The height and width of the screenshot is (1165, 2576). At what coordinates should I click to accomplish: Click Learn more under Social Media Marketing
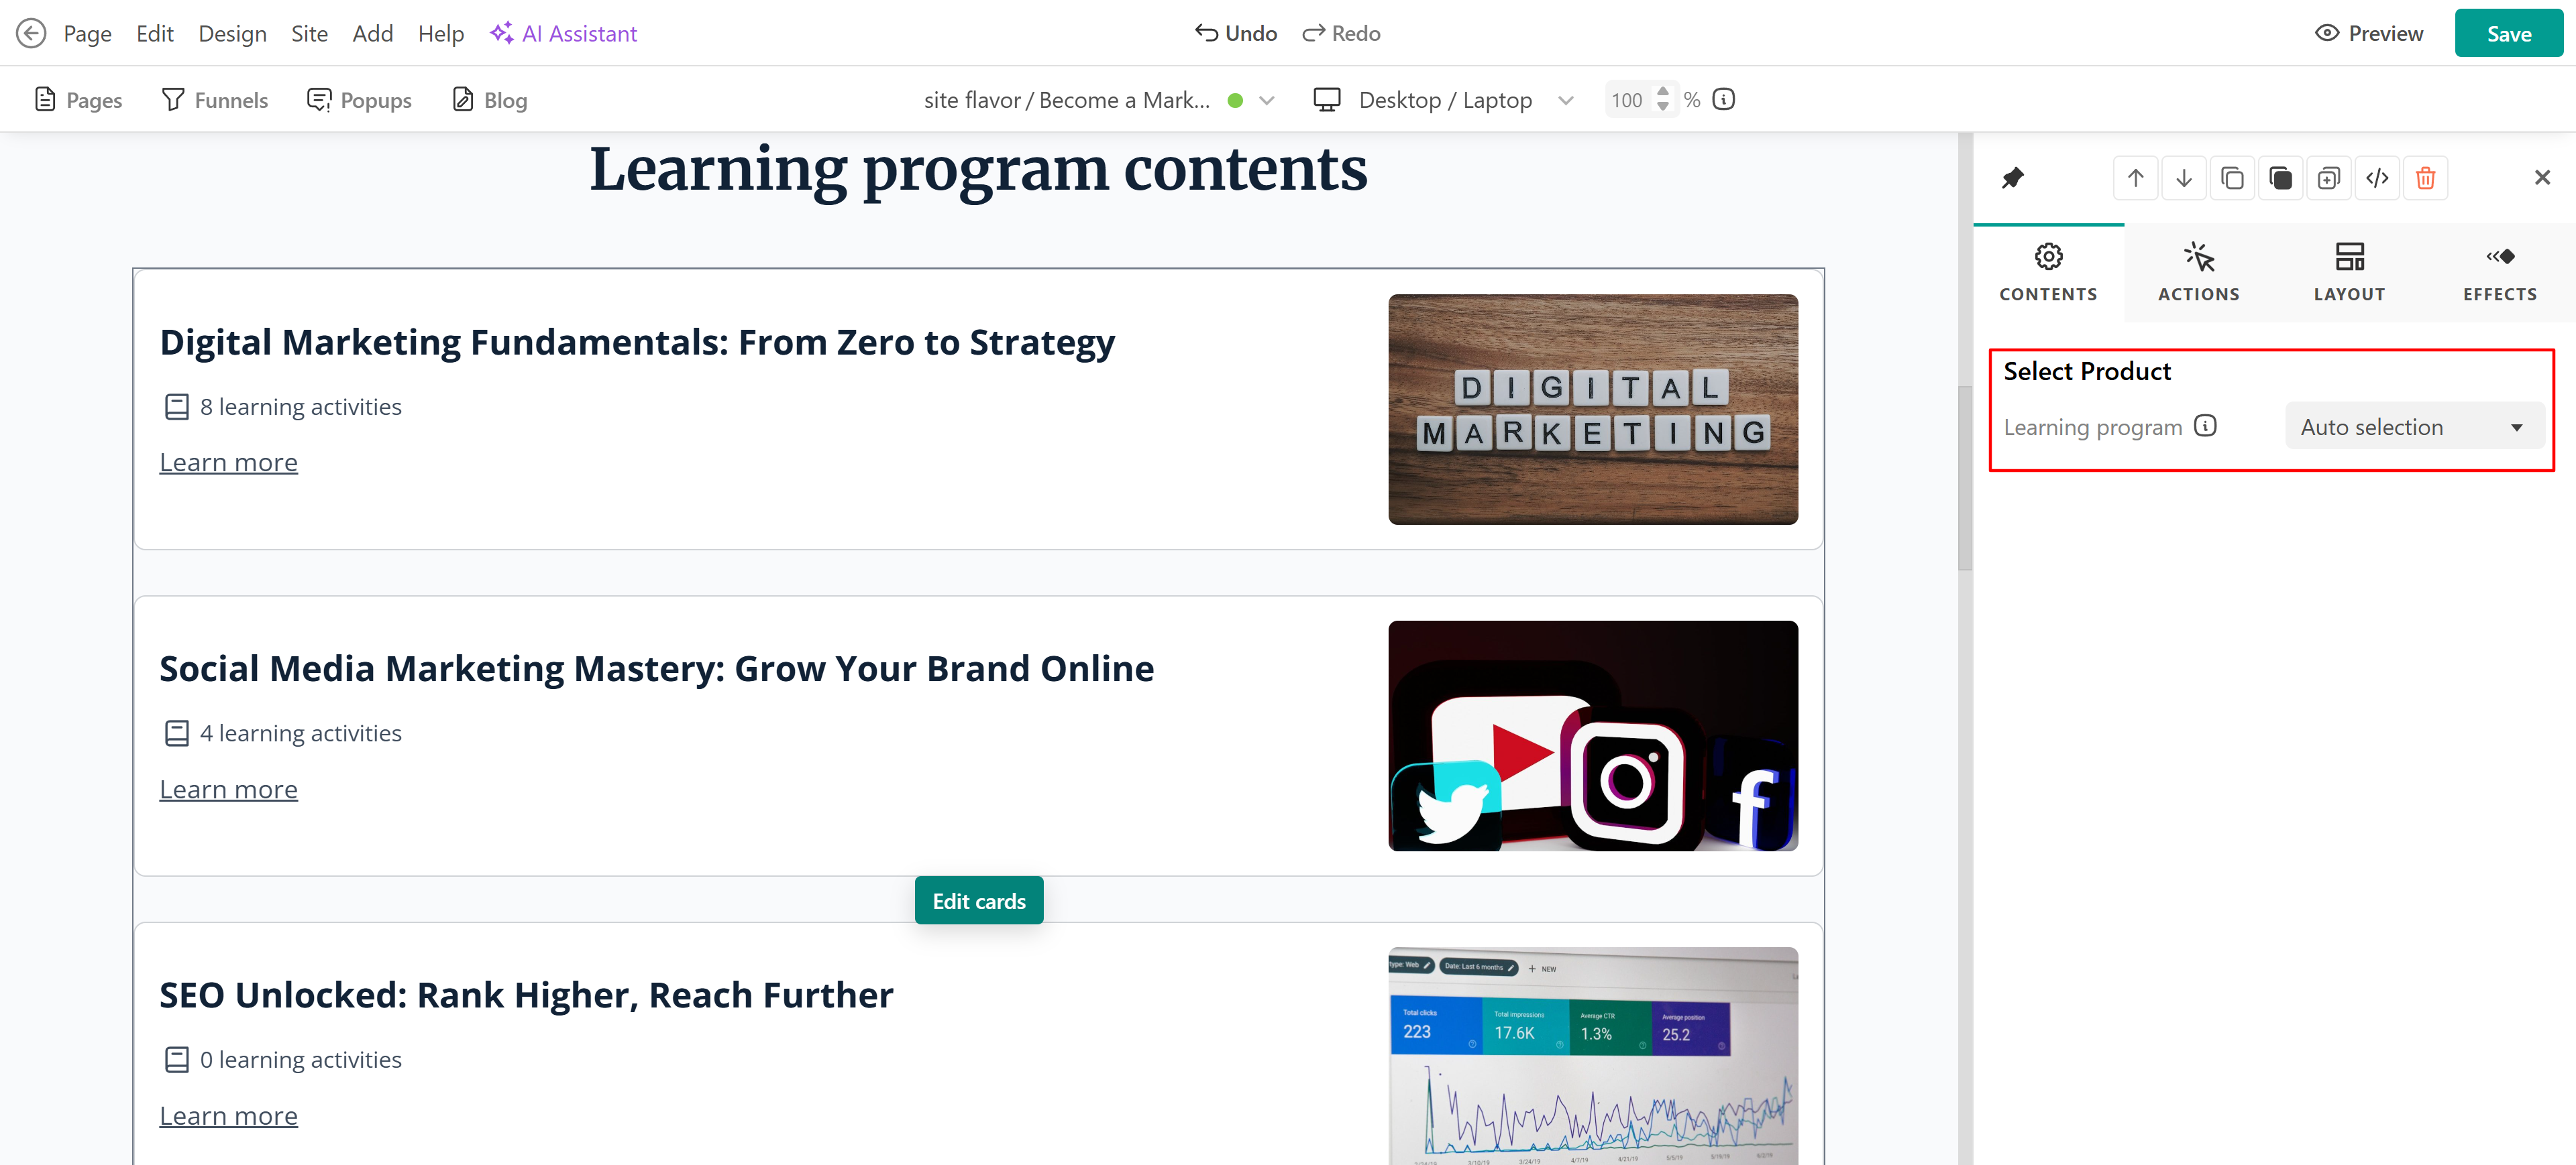pyautogui.click(x=228, y=790)
